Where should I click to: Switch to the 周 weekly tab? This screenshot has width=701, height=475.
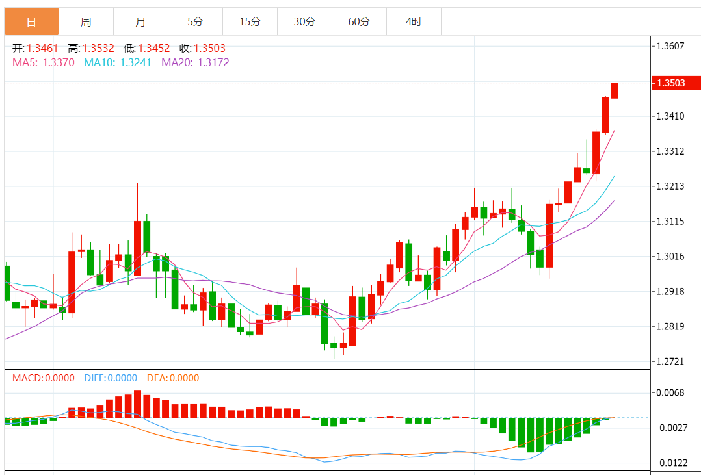pos(86,21)
